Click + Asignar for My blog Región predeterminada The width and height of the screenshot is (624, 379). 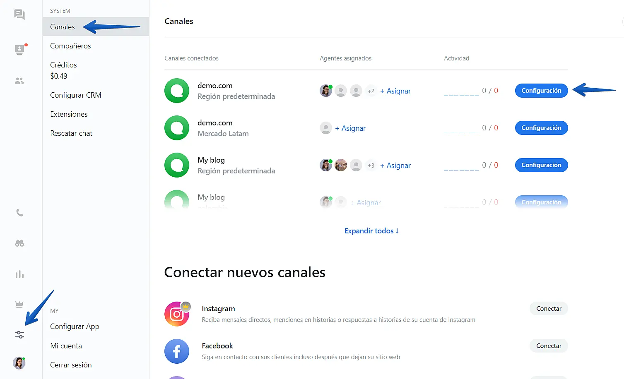pyautogui.click(x=395, y=166)
